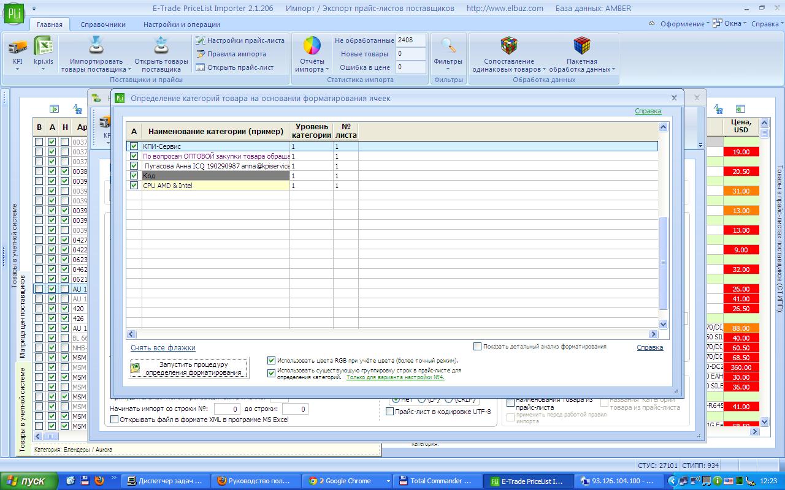785x490 pixels.
Task: Click Начинать импорт со строки № field
Action: [226, 409]
